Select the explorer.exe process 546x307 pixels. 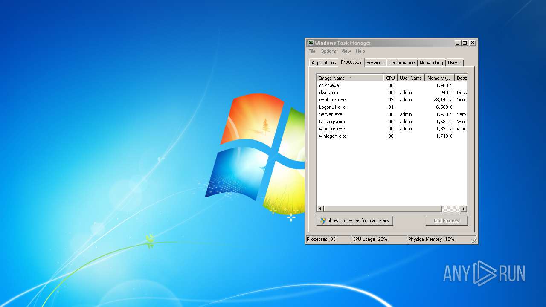coord(392,100)
